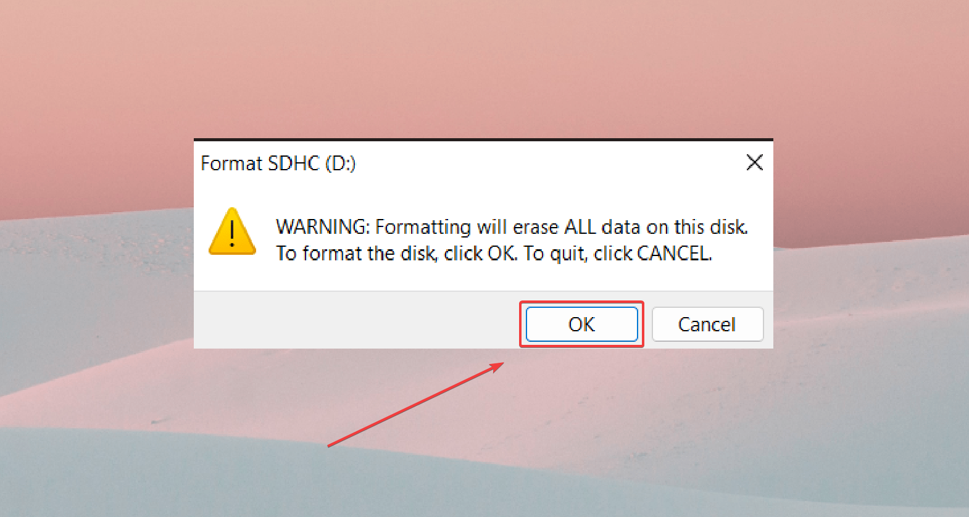Click "click OK" phrase in the message
This screenshot has width=969, height=517.
[480, 254]
